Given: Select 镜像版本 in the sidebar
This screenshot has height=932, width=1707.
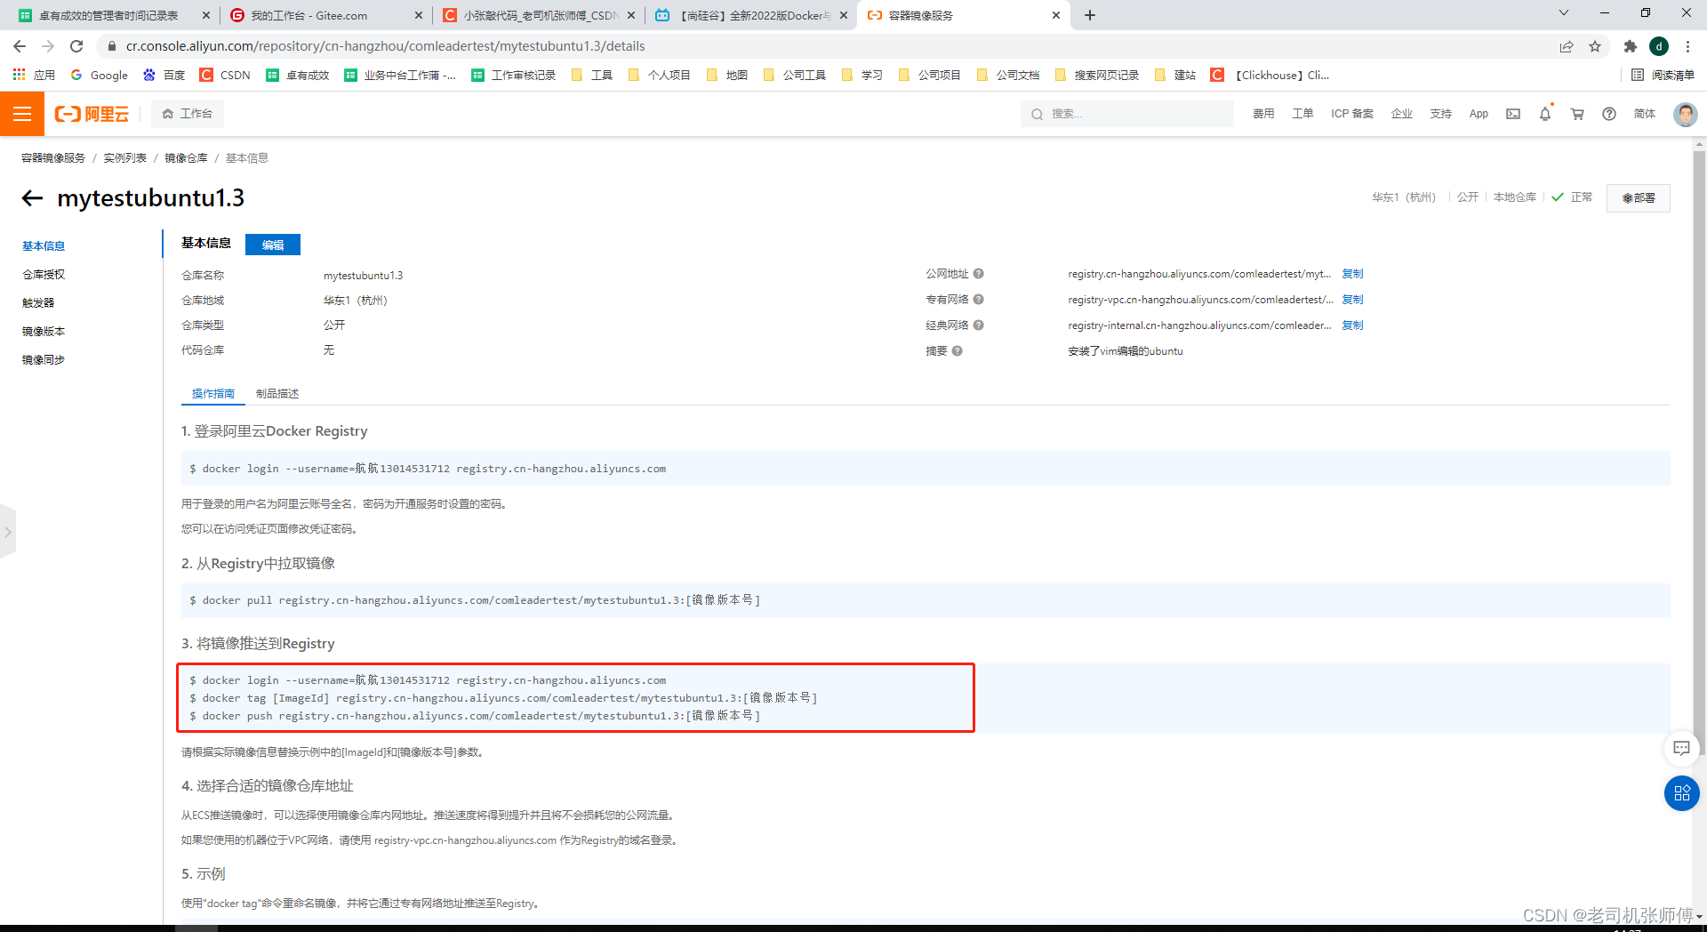Looking at the screenshot, I should tap(44, 332).
